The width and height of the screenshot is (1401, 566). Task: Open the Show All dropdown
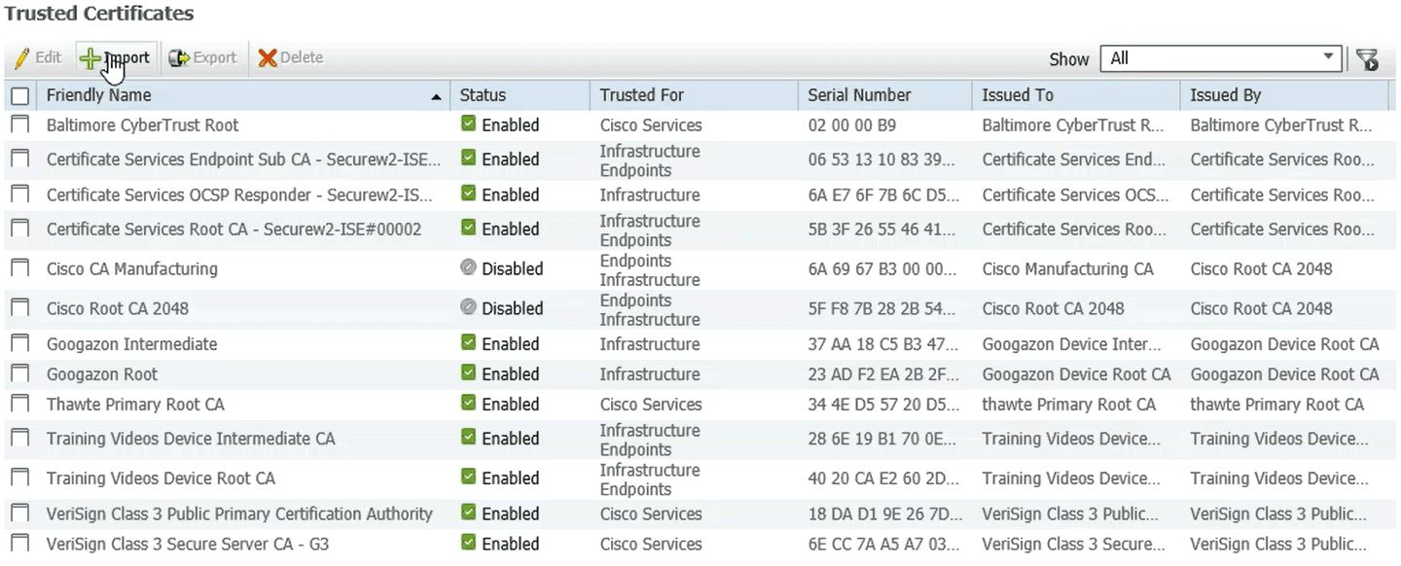1221,58
